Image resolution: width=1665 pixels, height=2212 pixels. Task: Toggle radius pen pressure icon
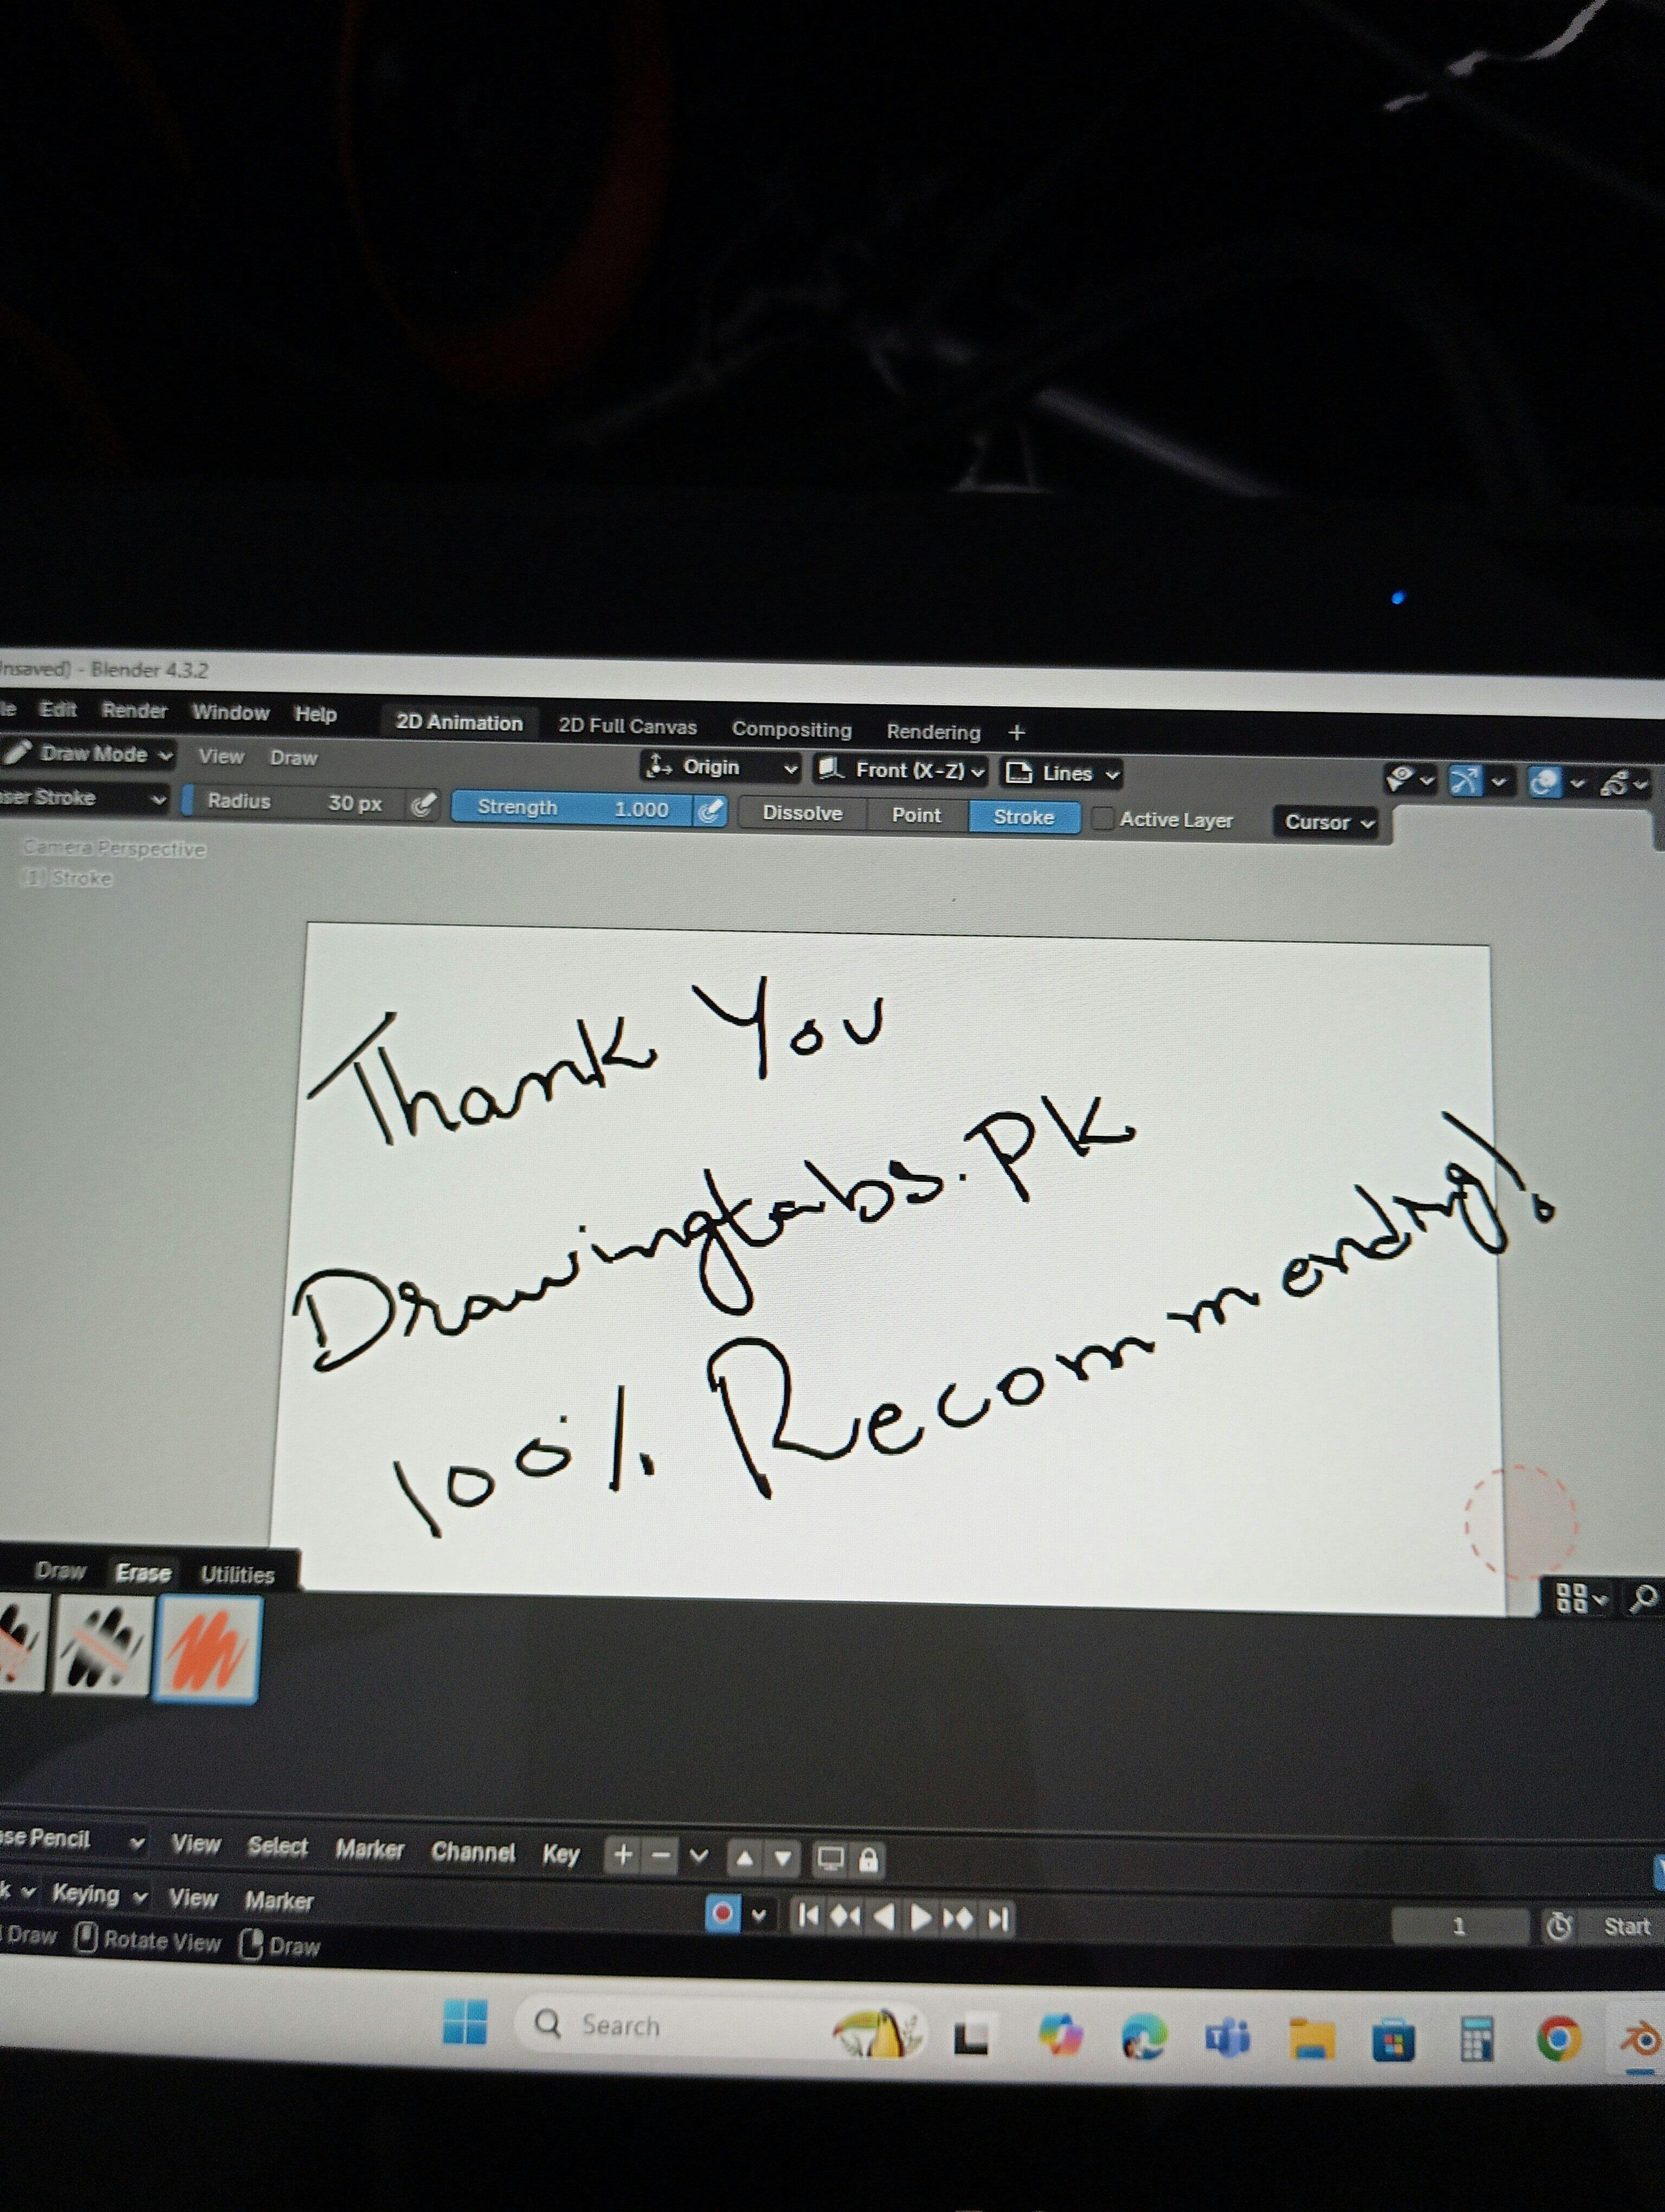[x=424, y=804]
